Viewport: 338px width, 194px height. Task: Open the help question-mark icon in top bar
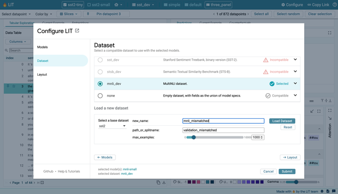click(335, 5)
